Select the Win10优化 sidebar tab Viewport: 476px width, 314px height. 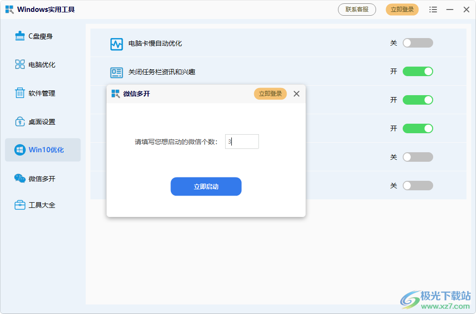pos(43,150)
